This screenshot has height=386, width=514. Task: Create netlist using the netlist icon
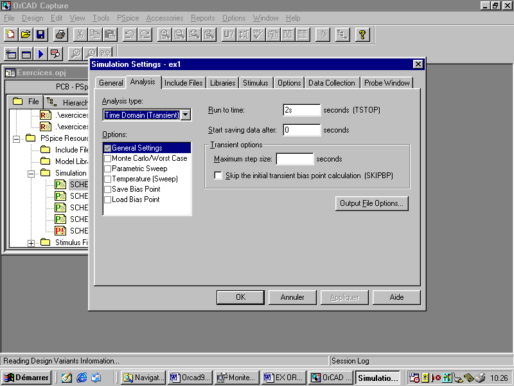pyautogui.click(x=272, y=35)
